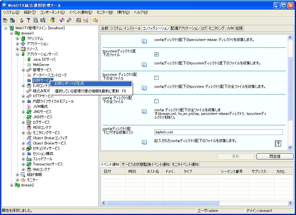
Task: Select 診断レポートの生成 context menu item
Action: tap(69, 83)
